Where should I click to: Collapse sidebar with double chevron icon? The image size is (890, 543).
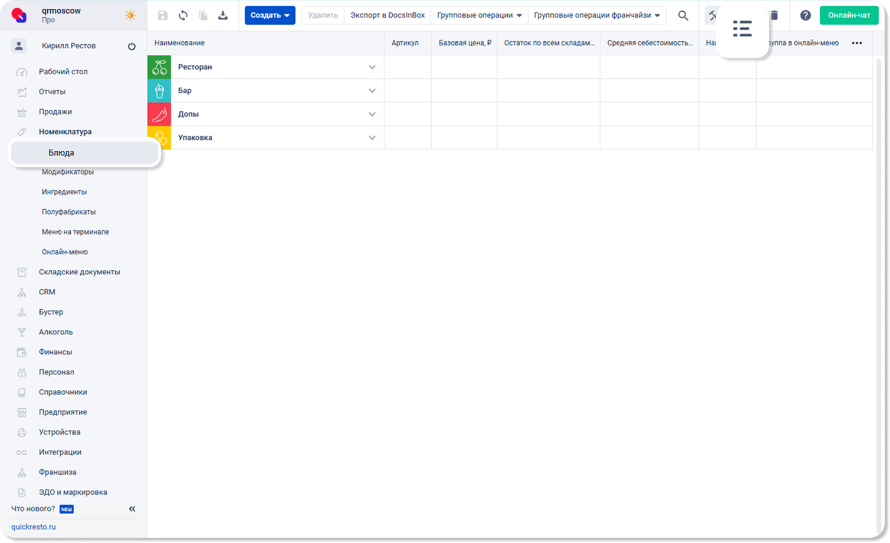(132, 509)
